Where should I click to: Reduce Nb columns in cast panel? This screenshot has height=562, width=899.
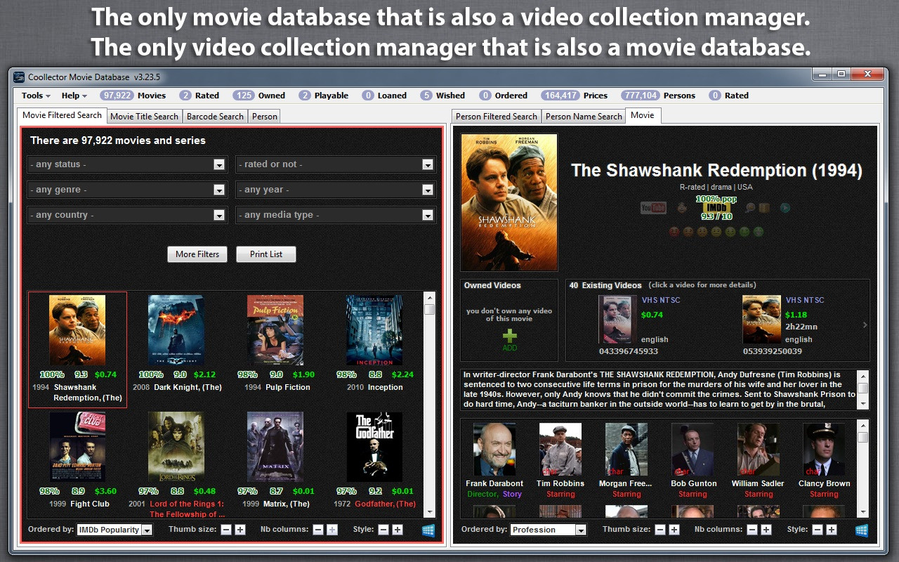click(x=752, y=530)
